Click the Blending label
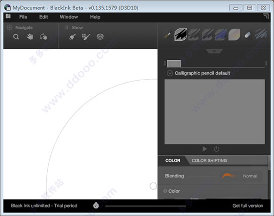The image size is (274, 216). pyautogui.click(x=174, y=176)
